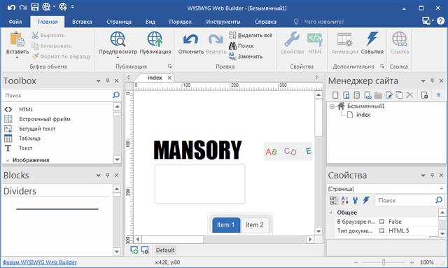
Task: Click the Cut (Вырезать) scissors icon
Action: [35, 36]
